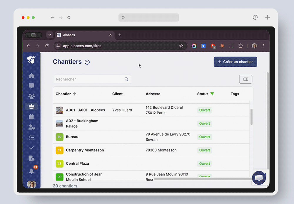This screenshot has height=204, width=294.
Task: Open a new Chrome tab
Action: [x=120, y=35]
